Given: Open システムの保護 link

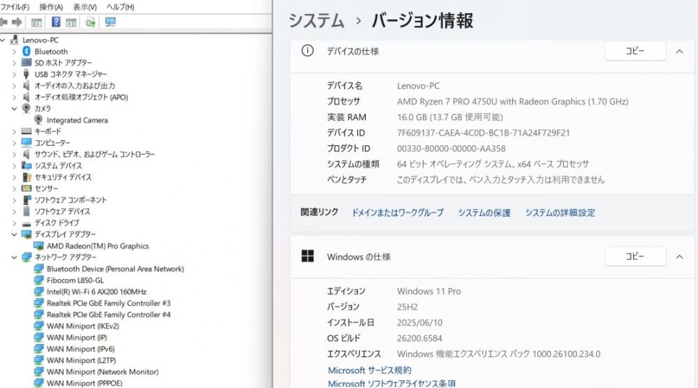Looking at the screenshot, I should coord(484,213).
